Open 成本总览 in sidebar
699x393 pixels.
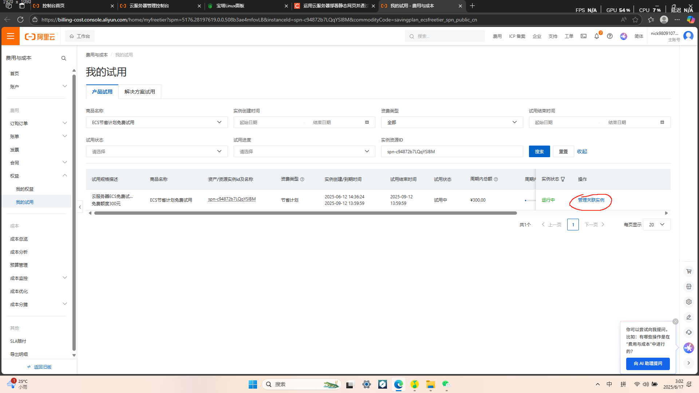[x=19, y=239]
